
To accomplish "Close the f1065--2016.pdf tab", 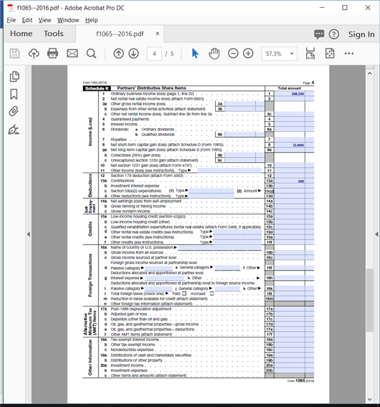I will coord(157,33).
